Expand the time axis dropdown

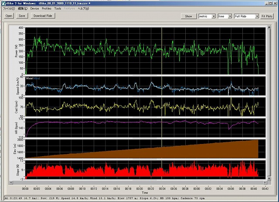pos(229,16)
